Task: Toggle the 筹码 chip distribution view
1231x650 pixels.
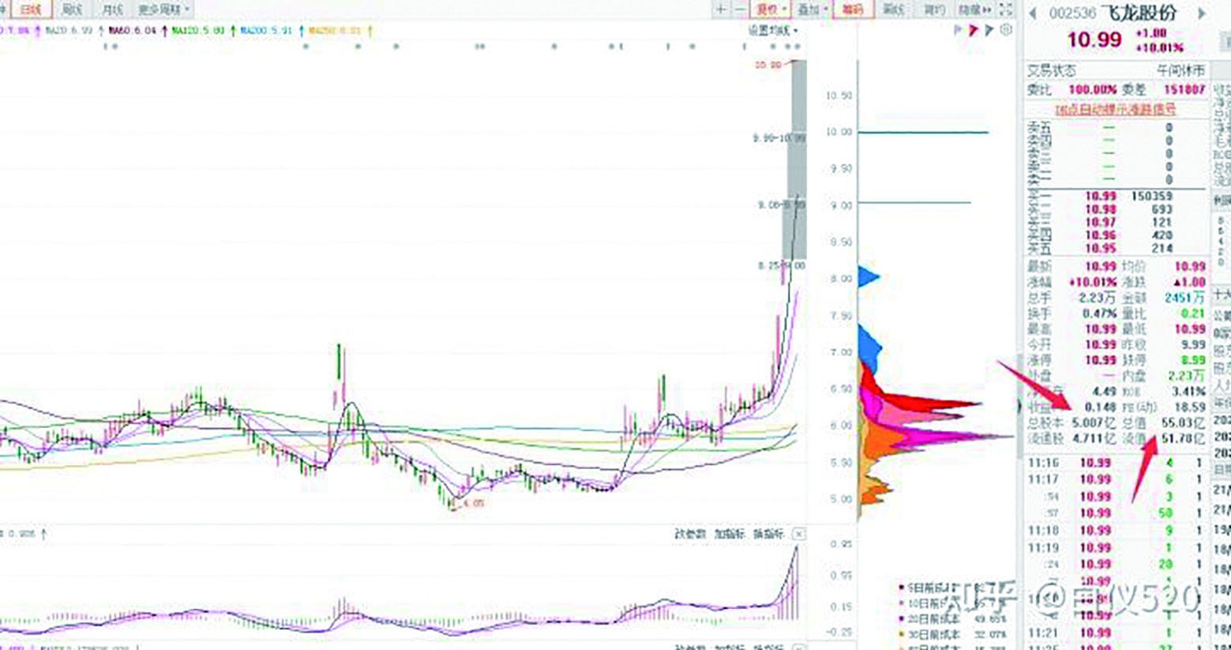Action: point(853,9)
